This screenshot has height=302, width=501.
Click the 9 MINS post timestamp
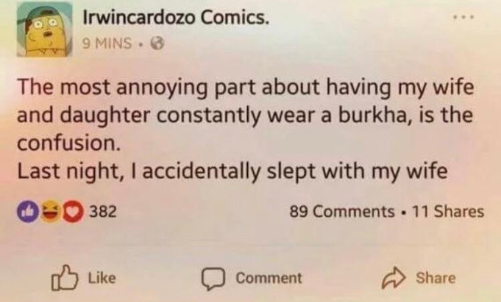107,43
